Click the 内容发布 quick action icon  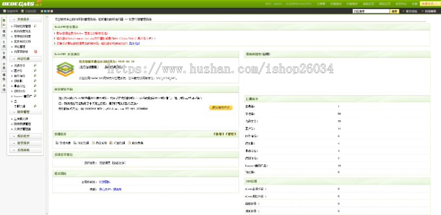(93, 143)
